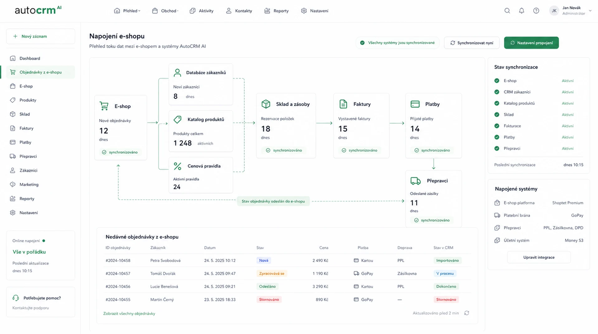Click the green check next to Katalog produktů
Viewport: 598px width, 334px height.
click(x=497, y=103)
